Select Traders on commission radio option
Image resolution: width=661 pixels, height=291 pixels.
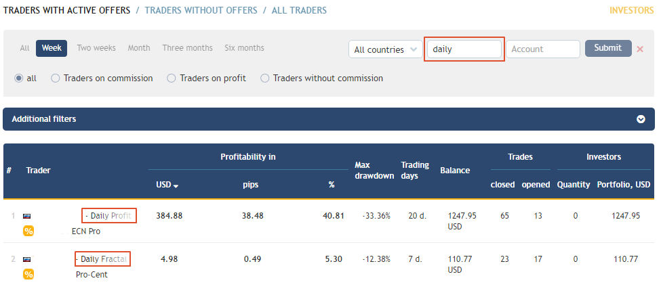click(55, 79)
